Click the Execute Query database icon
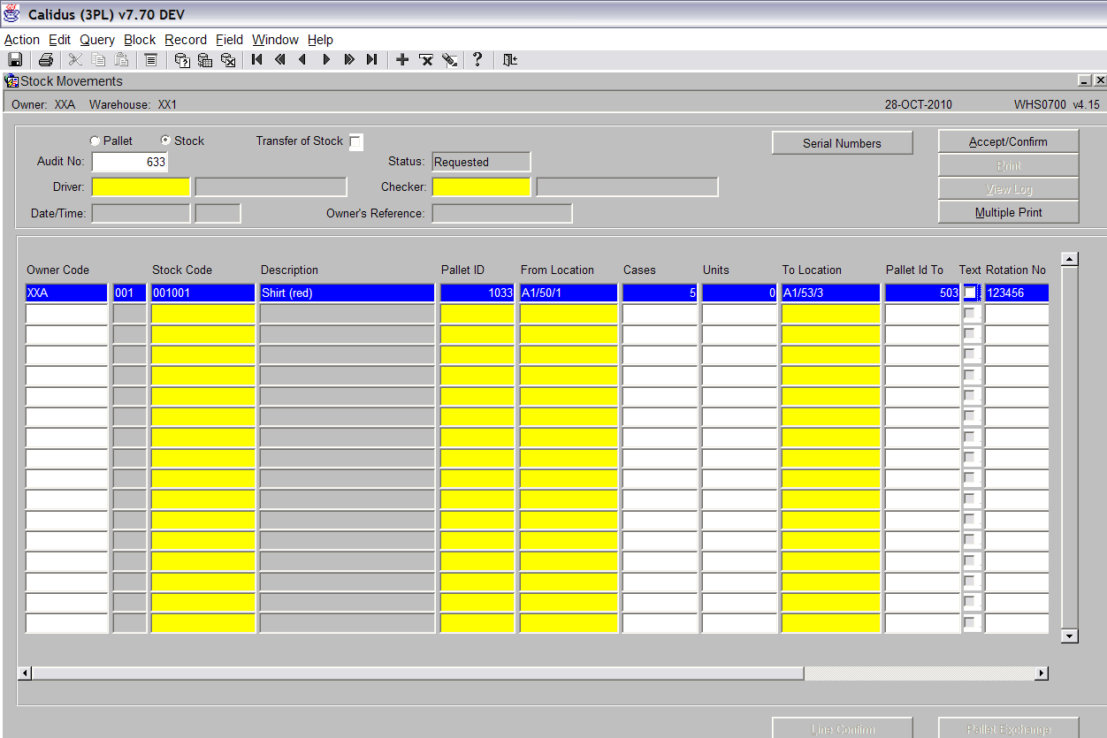Viewport: 1107px width, 738px height. [x=205, y=59]
